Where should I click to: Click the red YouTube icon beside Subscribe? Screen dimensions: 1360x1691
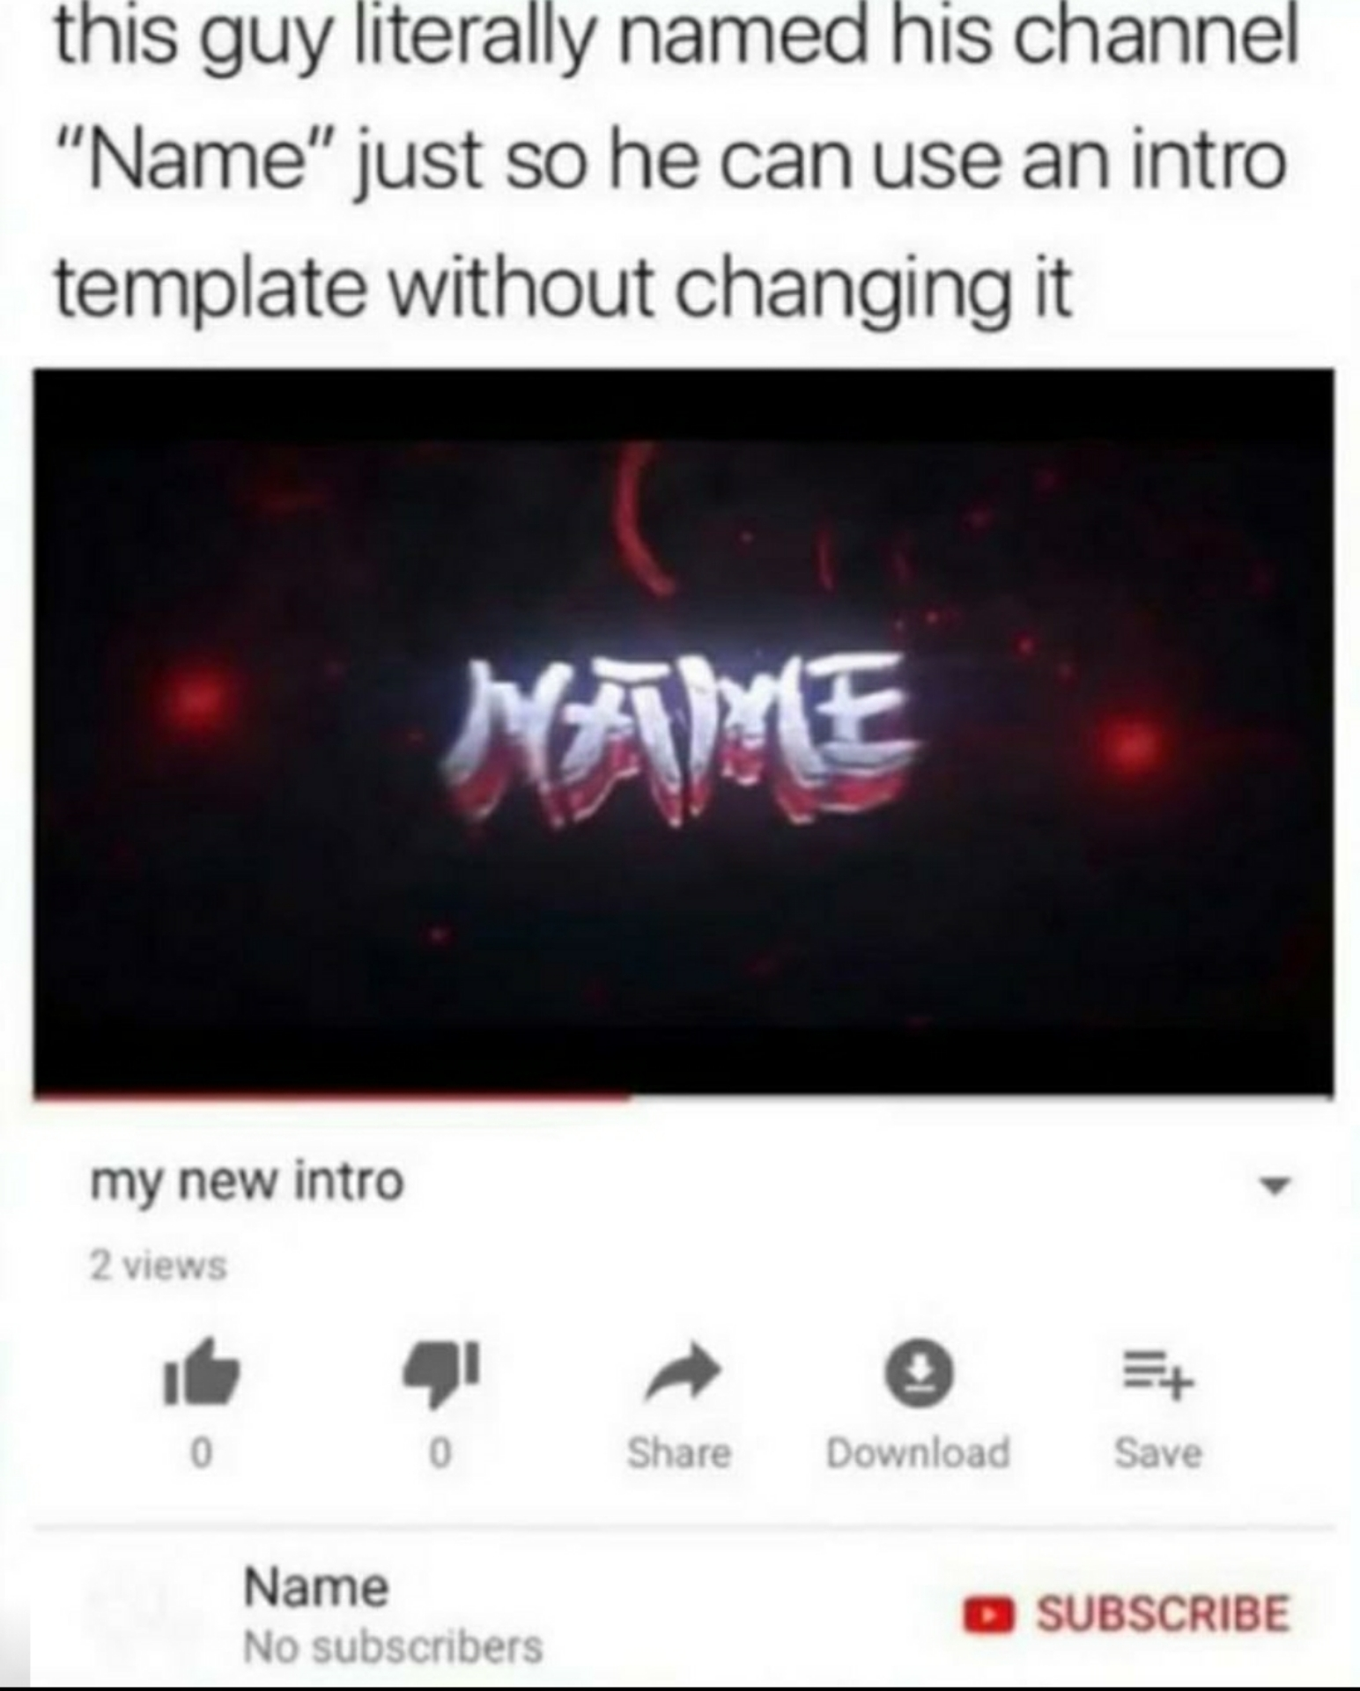tap(987, 1614)
